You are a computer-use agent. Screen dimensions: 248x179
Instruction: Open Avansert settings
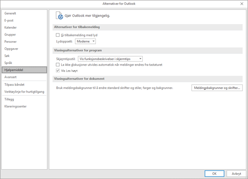pos(25,77)
